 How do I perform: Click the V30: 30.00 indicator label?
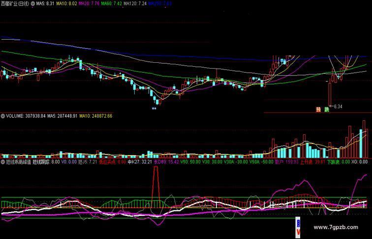[212, 162]
